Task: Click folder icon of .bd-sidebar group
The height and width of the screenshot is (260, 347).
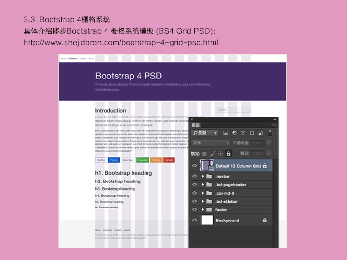Action: pyautogui.click(x=209, y=201)
